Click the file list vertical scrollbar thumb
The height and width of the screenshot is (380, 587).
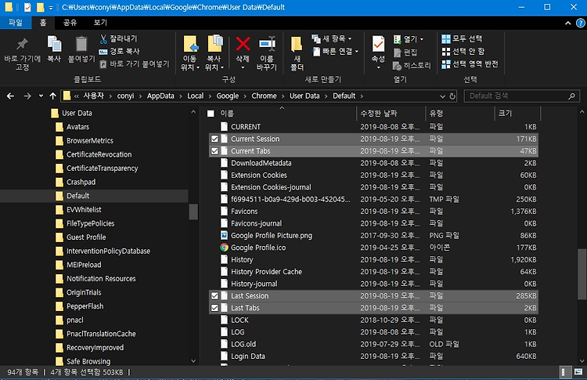coord(582,273)
